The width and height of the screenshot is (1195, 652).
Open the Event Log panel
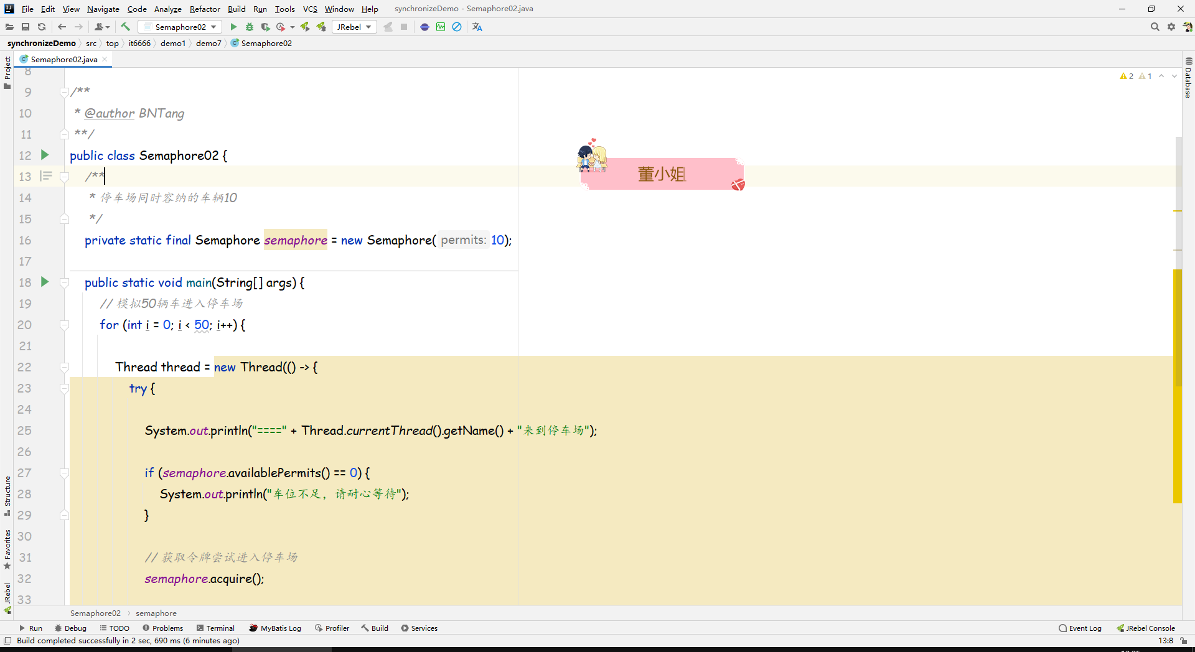pyautogui.click(x=1080, y=628)
